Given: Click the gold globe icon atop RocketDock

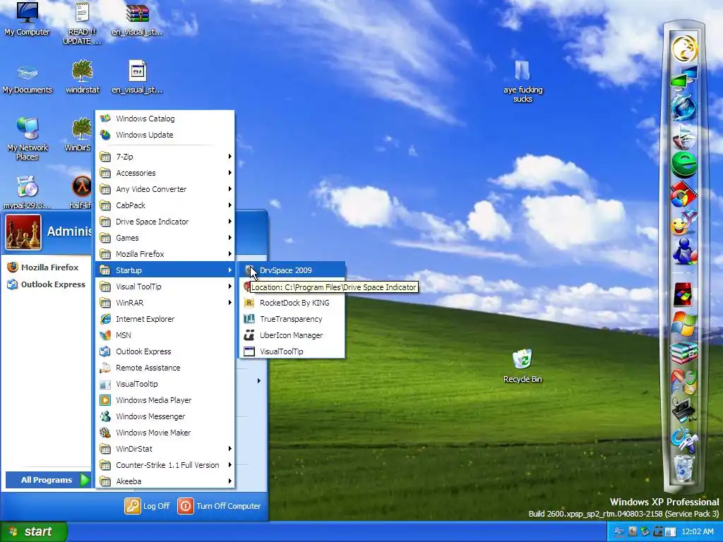Looking at the screenshot, I should click(683, 49).
